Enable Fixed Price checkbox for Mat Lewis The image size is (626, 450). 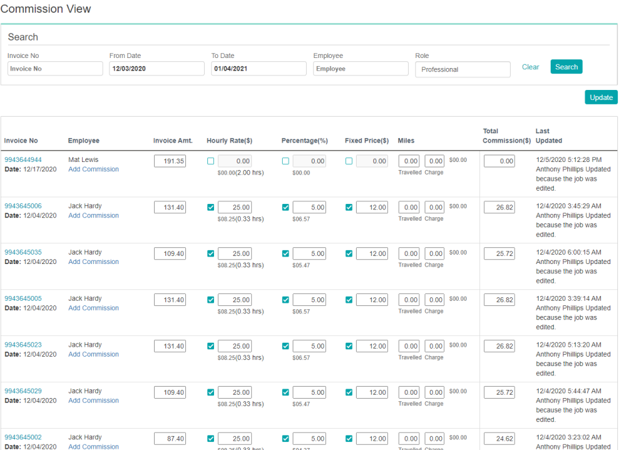click(349, 161)
